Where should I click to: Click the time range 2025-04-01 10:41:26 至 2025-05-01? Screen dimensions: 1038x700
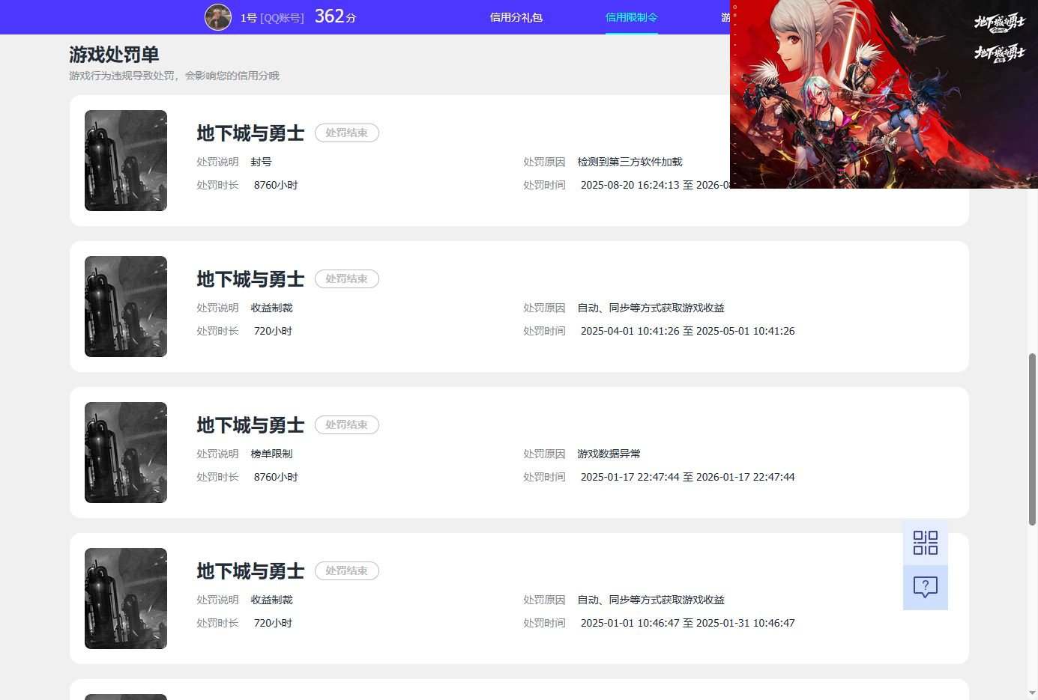point(688,331)
